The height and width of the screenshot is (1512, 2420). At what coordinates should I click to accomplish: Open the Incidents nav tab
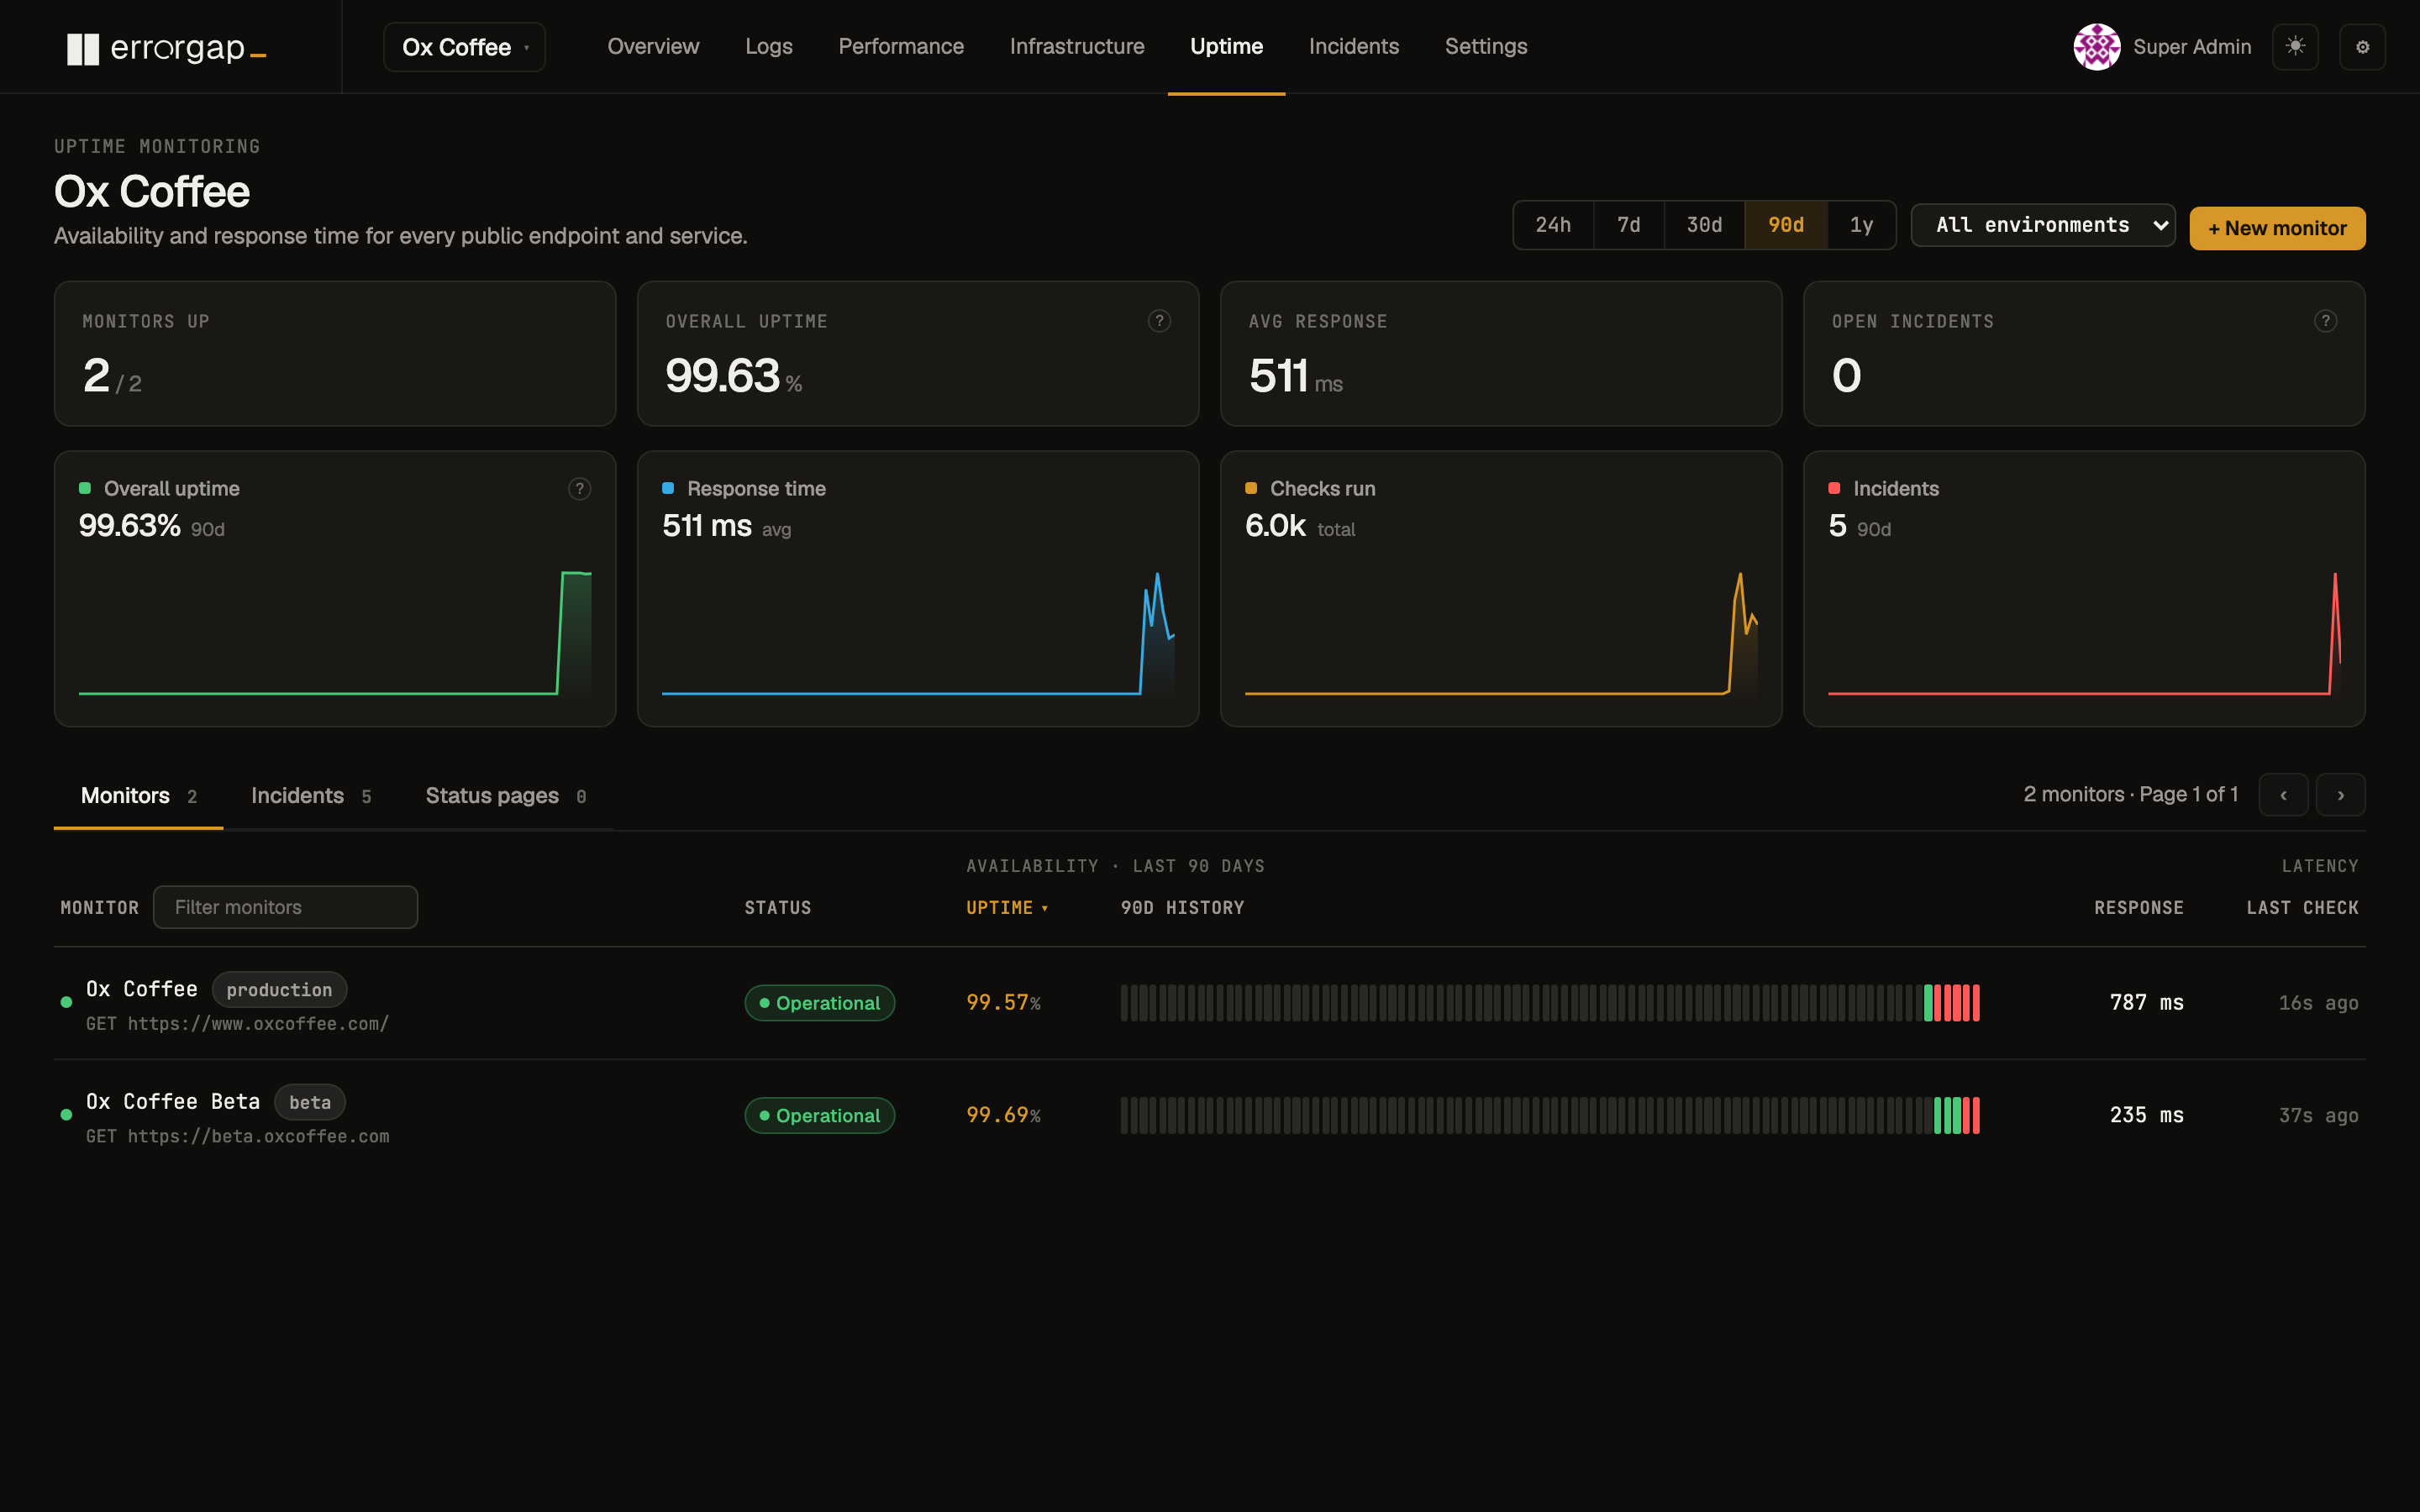1353,47
